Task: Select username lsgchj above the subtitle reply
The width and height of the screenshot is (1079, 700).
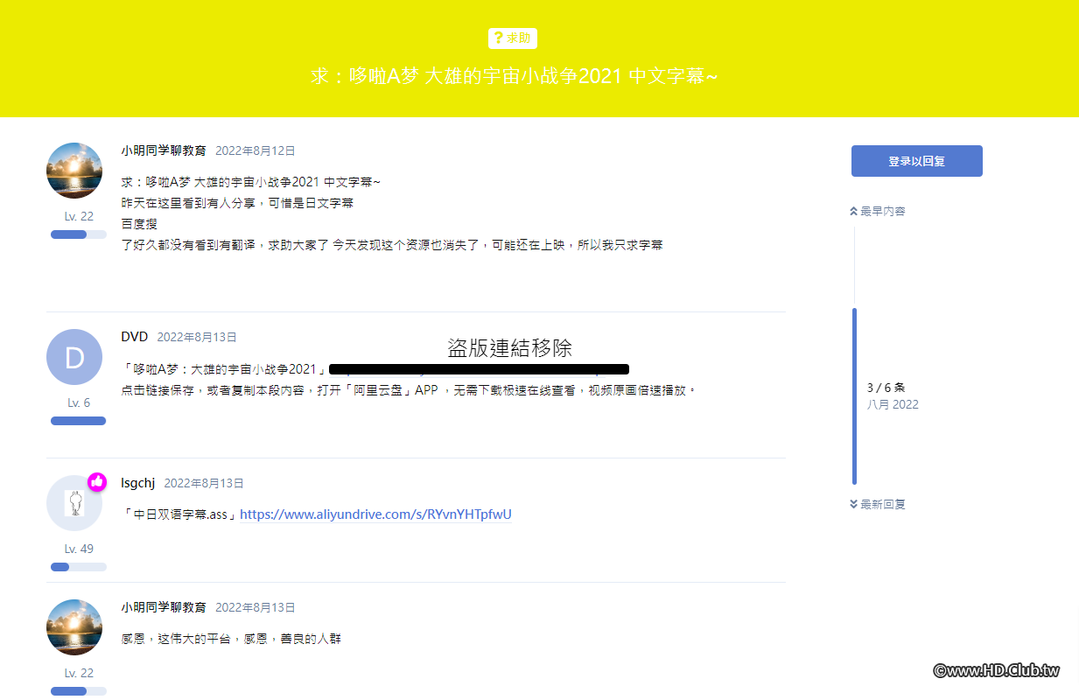Action: click(x=137, y=482)
